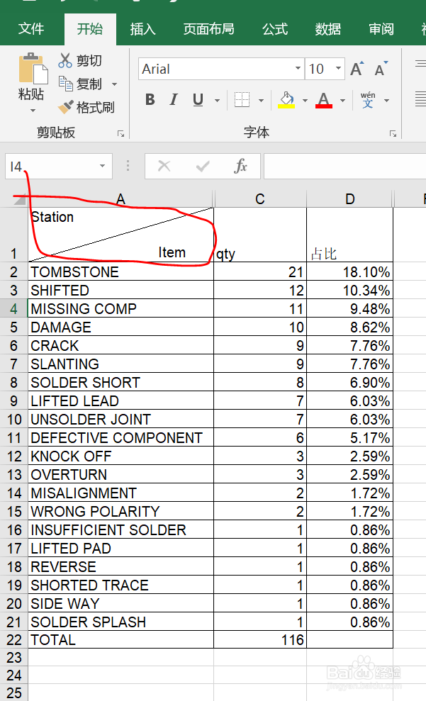Click the Paste clipboard icon
The image size is (426, 701).
click(33, 69)
